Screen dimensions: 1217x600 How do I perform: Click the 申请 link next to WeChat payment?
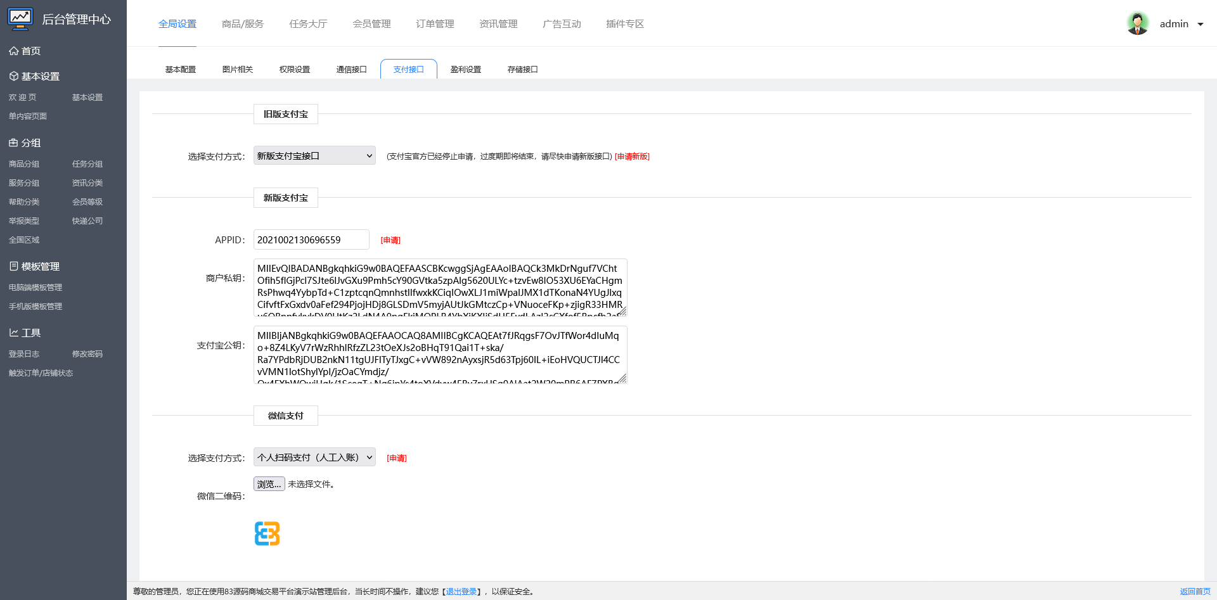(x=397, y=458)
